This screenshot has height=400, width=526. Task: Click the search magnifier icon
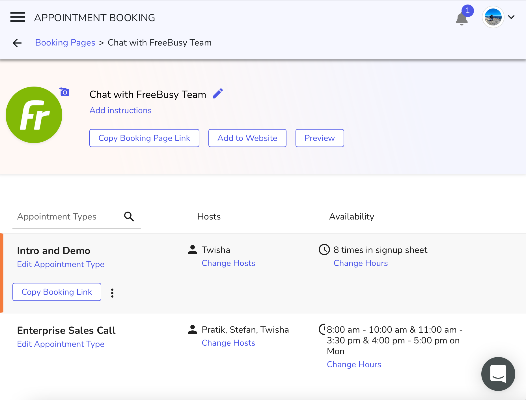(129, 216)
